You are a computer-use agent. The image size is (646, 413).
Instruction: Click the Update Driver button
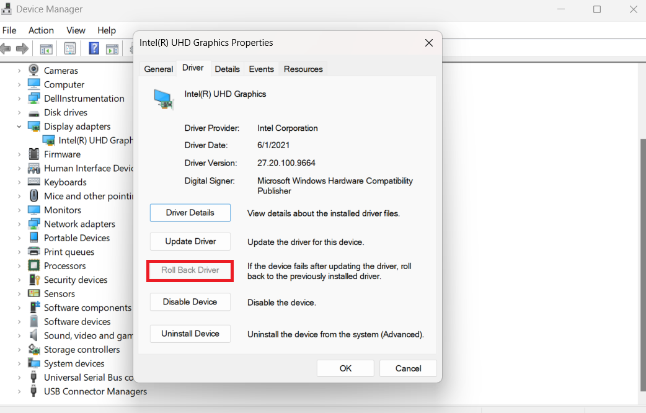(190, 241)
